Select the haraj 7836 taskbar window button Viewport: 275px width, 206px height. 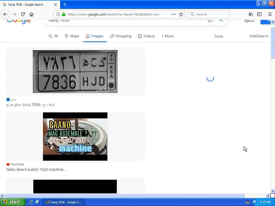64,202
